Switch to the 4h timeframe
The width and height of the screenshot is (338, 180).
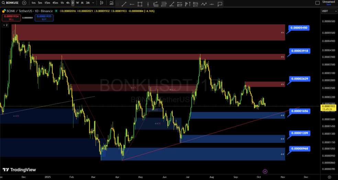click(68, 3)
